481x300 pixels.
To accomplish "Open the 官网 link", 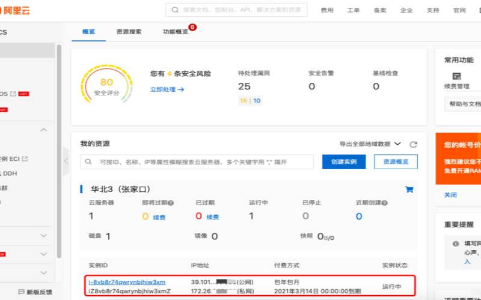I will (459, 10).
